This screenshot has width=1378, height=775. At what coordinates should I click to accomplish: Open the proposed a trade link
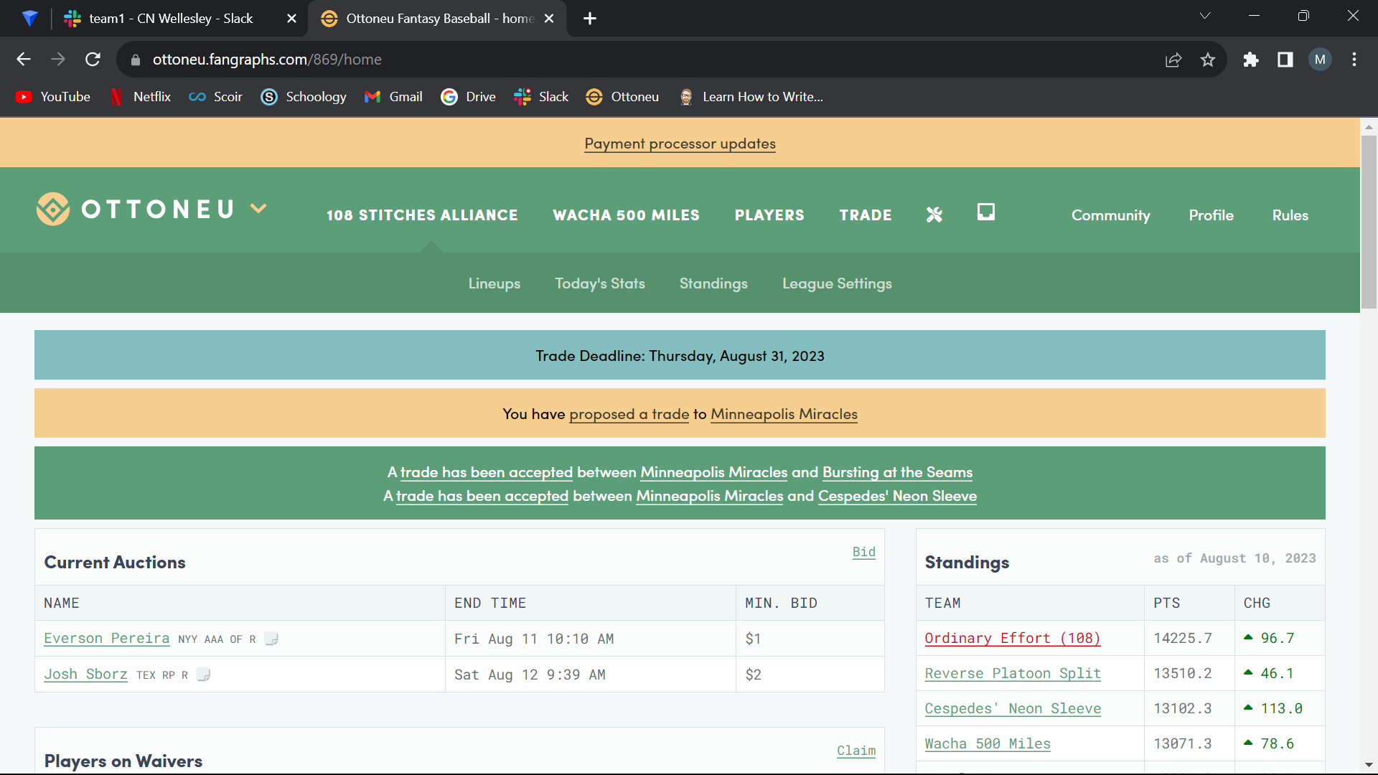pyautogui.click(x=629, y=414)
